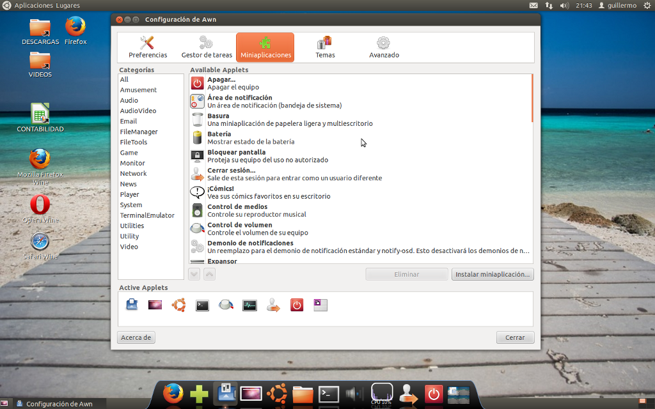Select the News category
The height and width of the screenshot is (409, 655).
pos(128,184)
